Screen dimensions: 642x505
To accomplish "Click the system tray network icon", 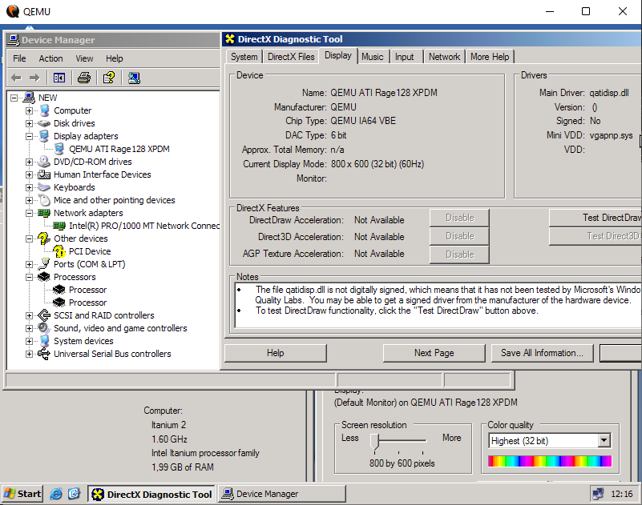I will coord(598,494).
